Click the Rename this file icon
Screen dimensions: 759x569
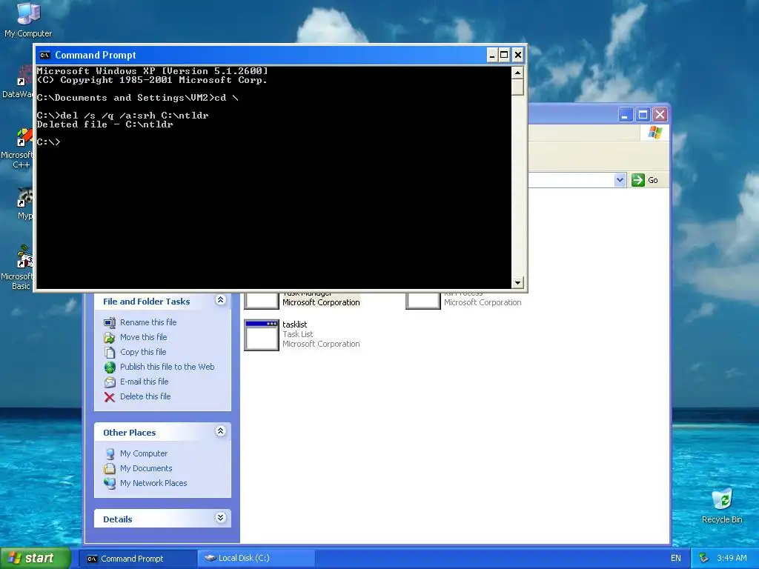point(110,323)
